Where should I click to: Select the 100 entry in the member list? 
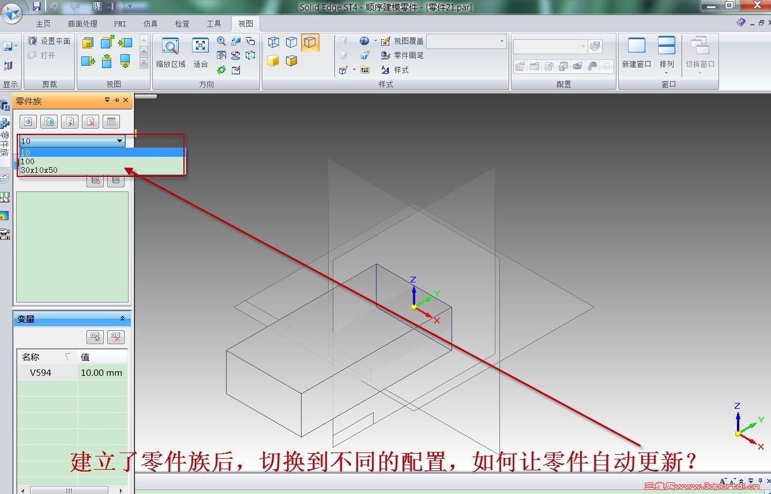[102, 161]
